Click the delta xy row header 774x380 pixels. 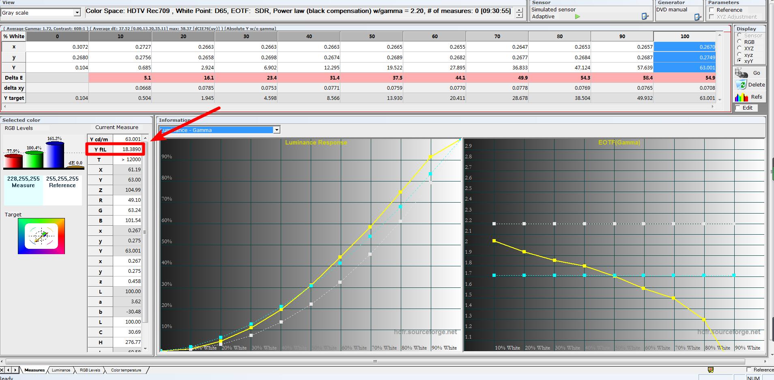point(14,88)
